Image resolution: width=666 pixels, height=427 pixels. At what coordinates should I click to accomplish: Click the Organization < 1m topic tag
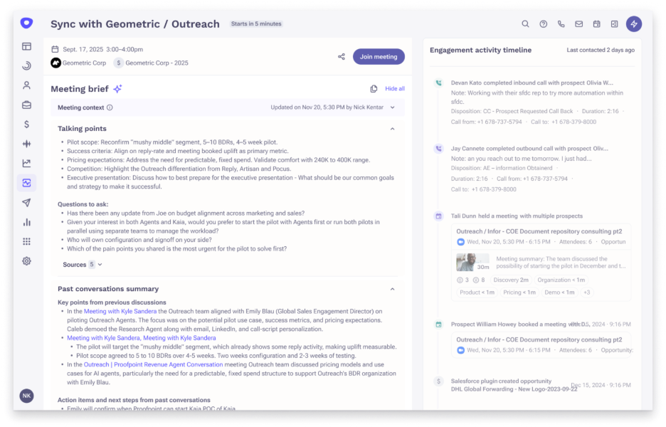coord(561,280)
